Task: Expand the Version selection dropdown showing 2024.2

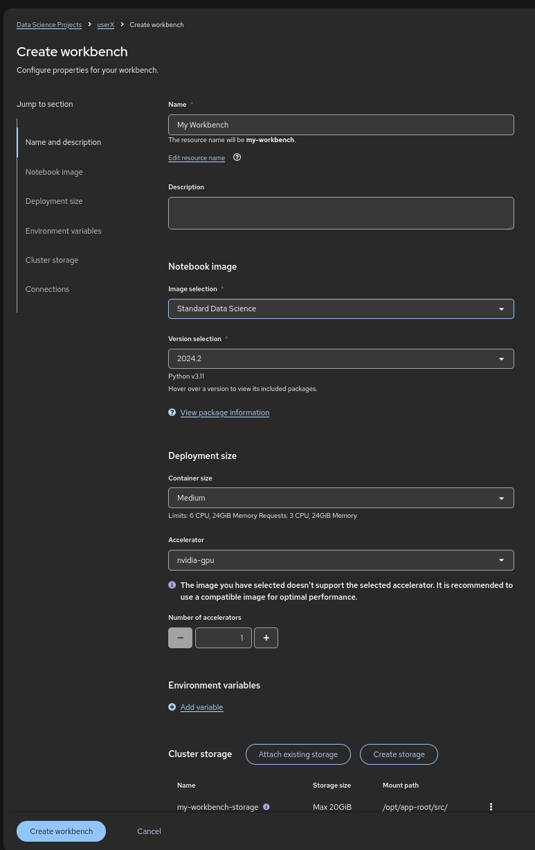Action: pos(341,358)
